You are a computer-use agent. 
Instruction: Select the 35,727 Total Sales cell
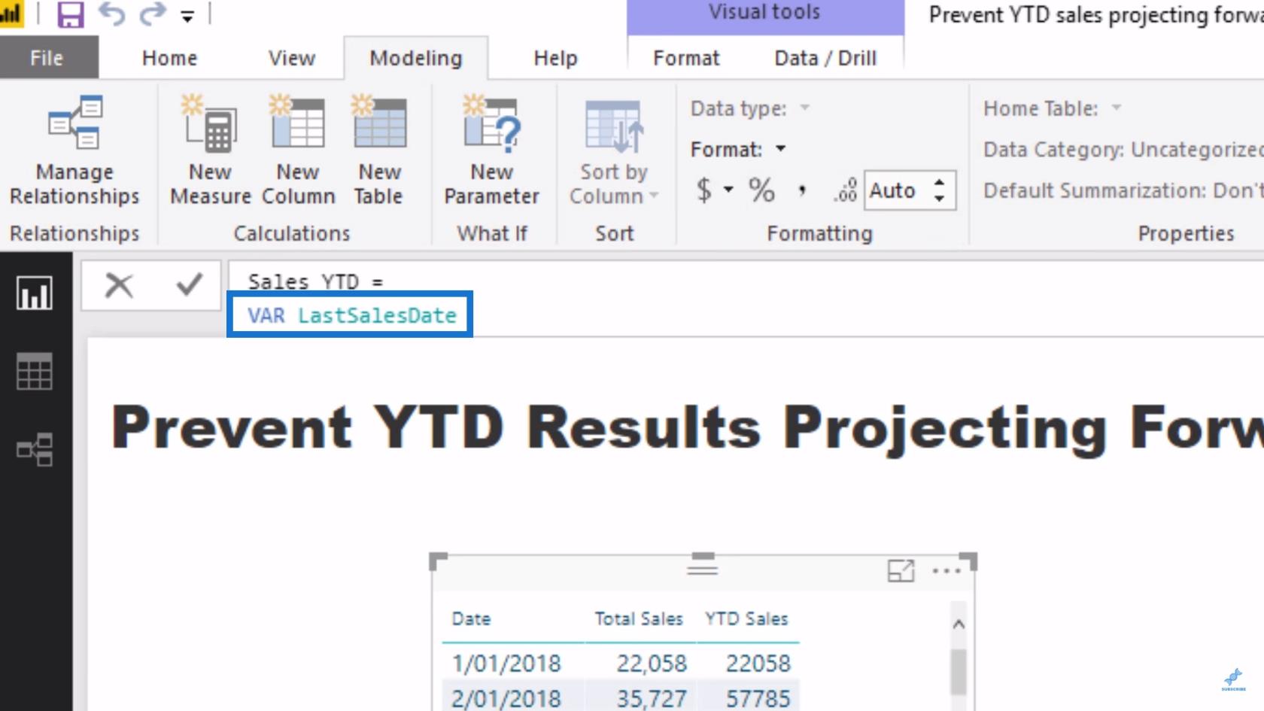coord(652,697)
